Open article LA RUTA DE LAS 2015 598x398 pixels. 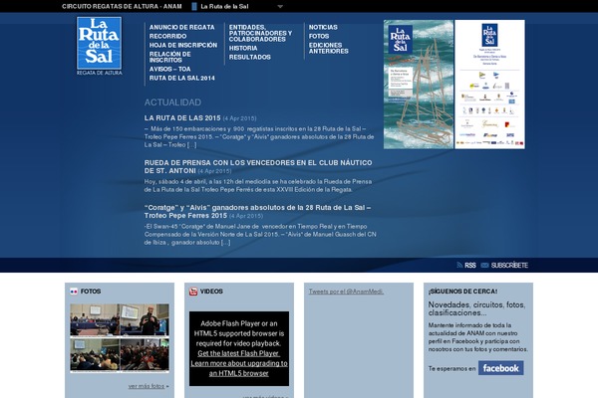[x=182, y=118]
